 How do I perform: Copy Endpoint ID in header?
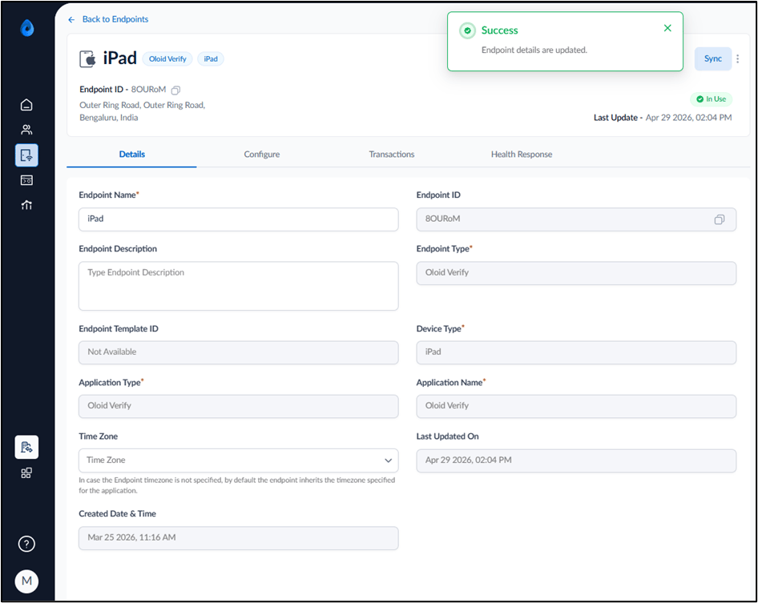click(176, 90)
